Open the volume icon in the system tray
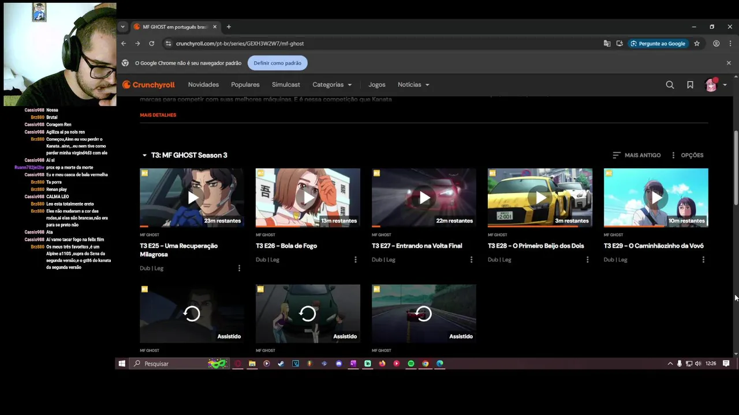739x415 pixels. point(698,364)
